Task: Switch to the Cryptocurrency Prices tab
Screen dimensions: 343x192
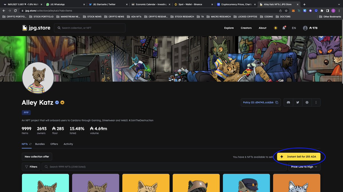Action: pos(236,4)
